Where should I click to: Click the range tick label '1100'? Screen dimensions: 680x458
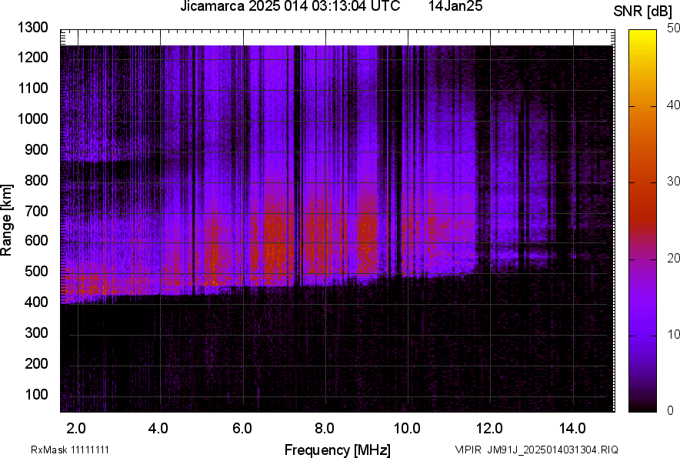coord(32,88)
